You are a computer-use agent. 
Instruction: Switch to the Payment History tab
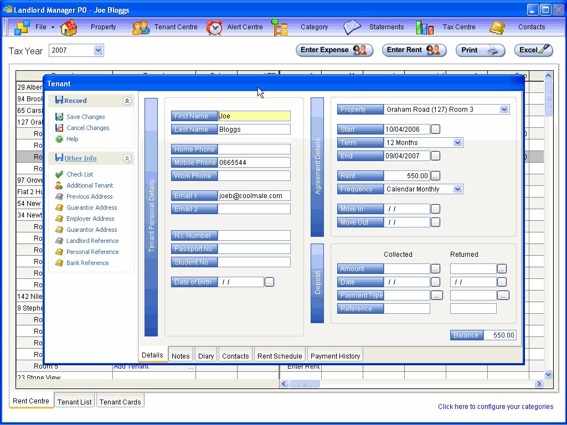[x=335, y=356]
